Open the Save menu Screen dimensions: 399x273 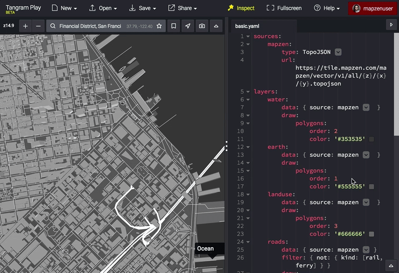click(142, 8)
